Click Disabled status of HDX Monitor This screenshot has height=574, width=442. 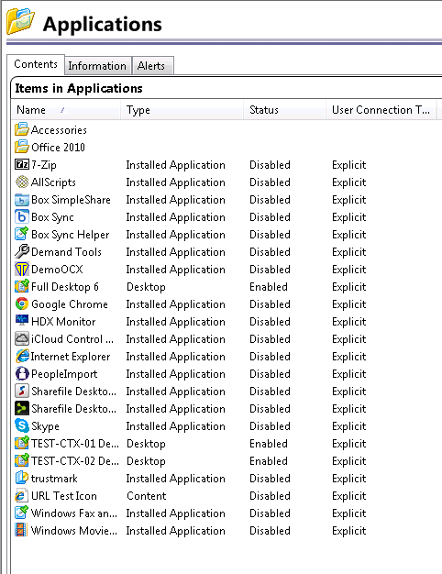pos(270,322)
